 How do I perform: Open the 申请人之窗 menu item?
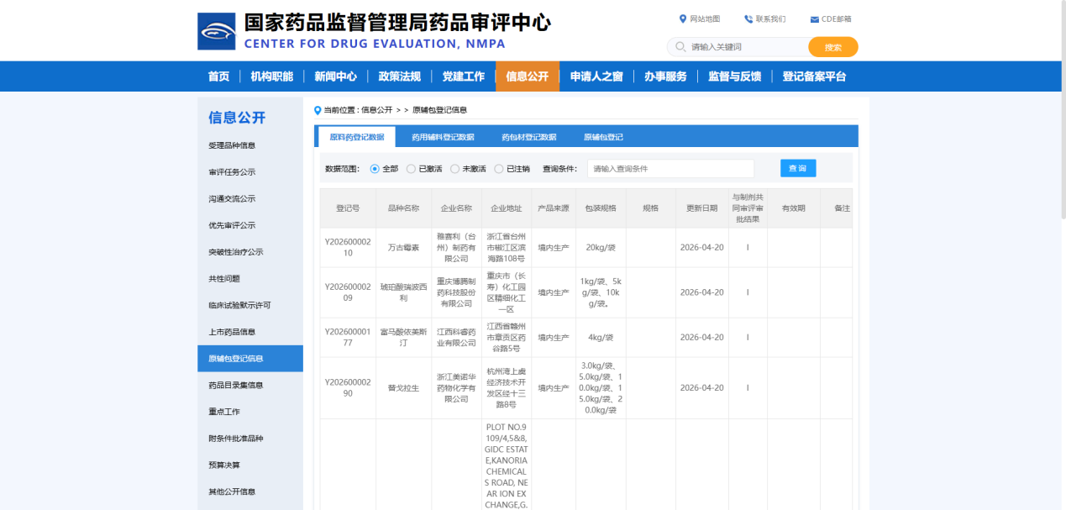596,76
